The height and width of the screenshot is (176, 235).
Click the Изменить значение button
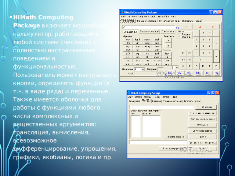175,137
